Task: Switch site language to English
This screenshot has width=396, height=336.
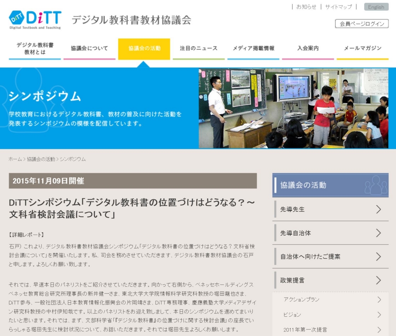Action: [376, 7]
